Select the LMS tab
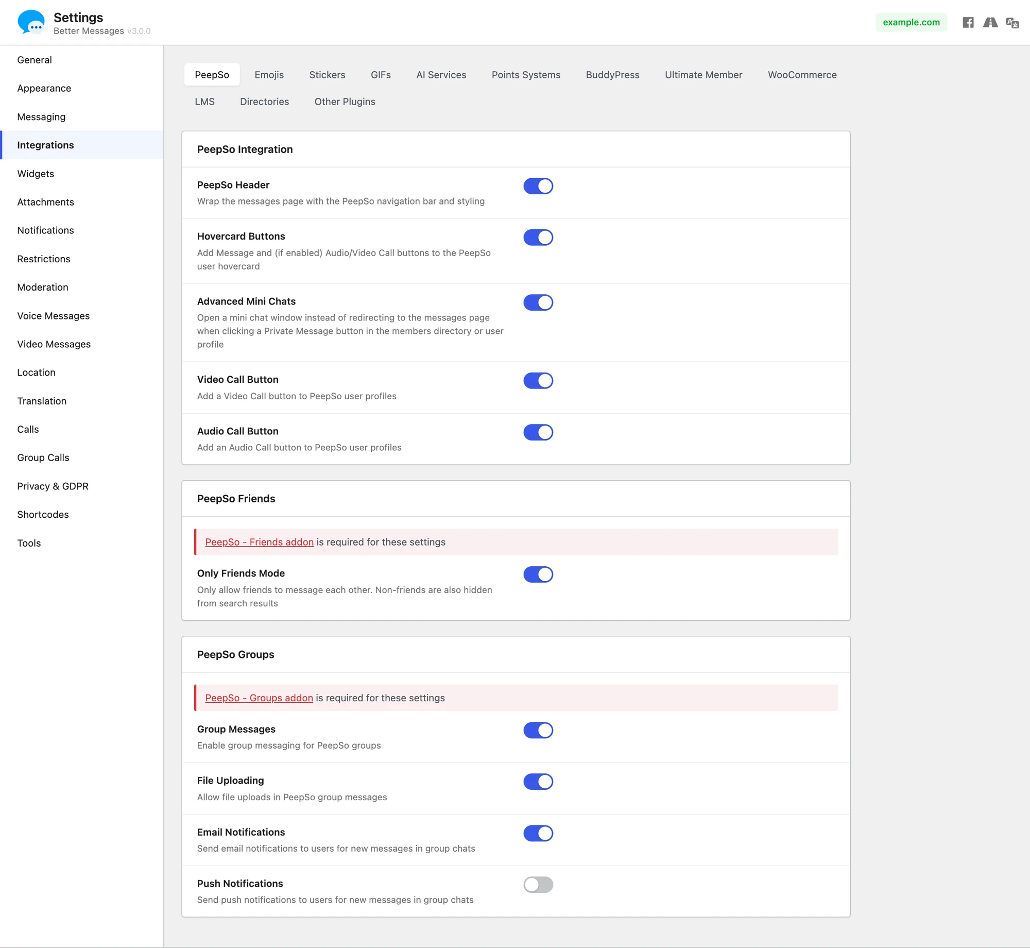1030x948 pixels. tap(204, 101)
